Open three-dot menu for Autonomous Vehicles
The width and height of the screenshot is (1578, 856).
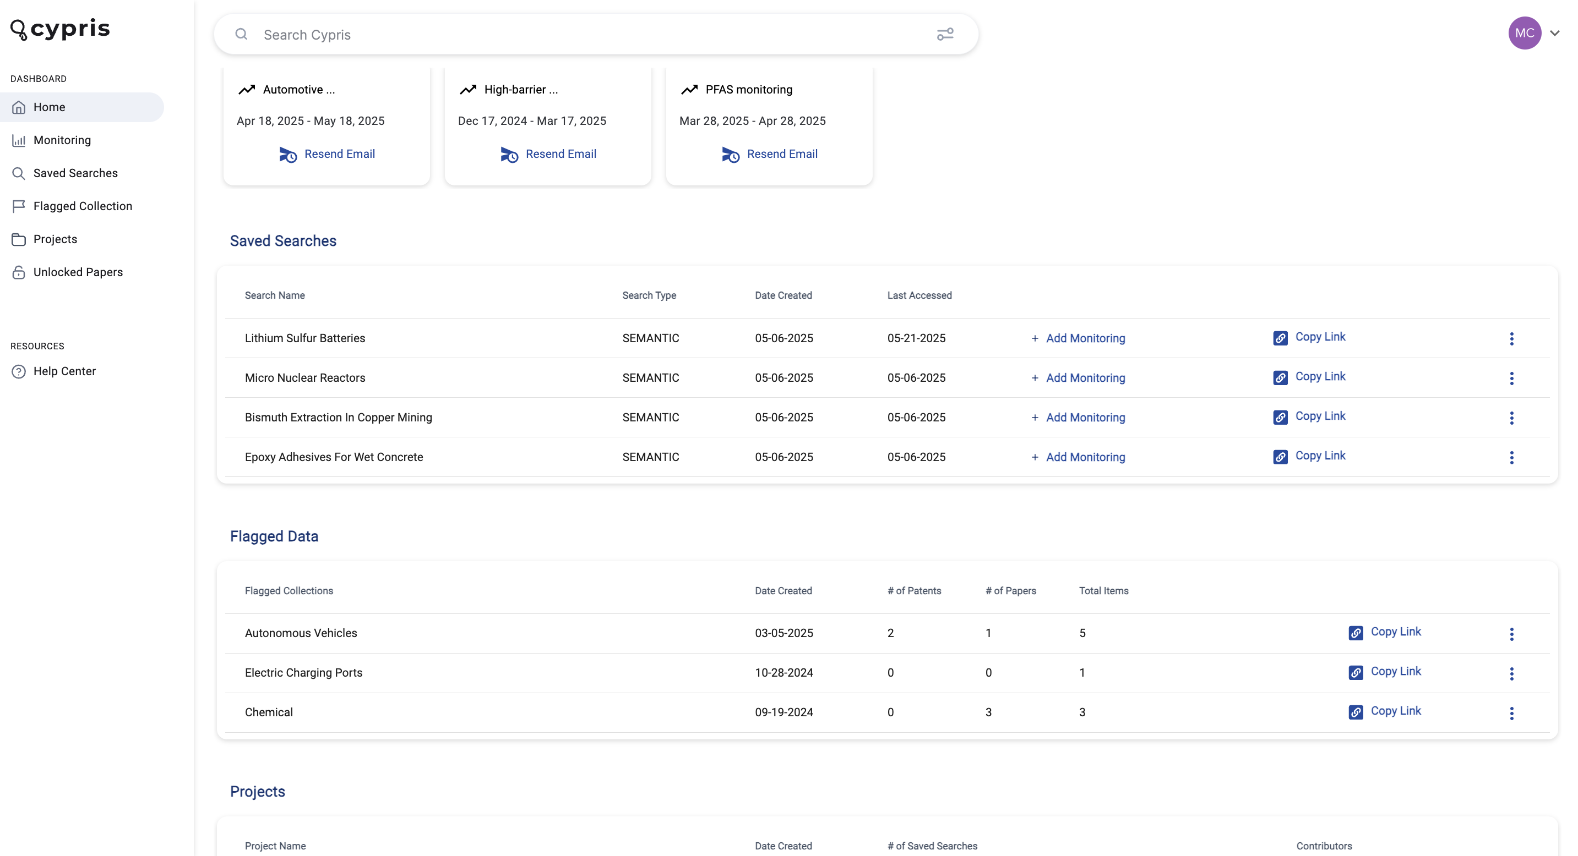[1511, 634]
